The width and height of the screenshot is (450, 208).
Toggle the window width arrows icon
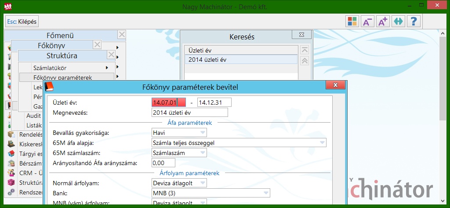[398, 21]
